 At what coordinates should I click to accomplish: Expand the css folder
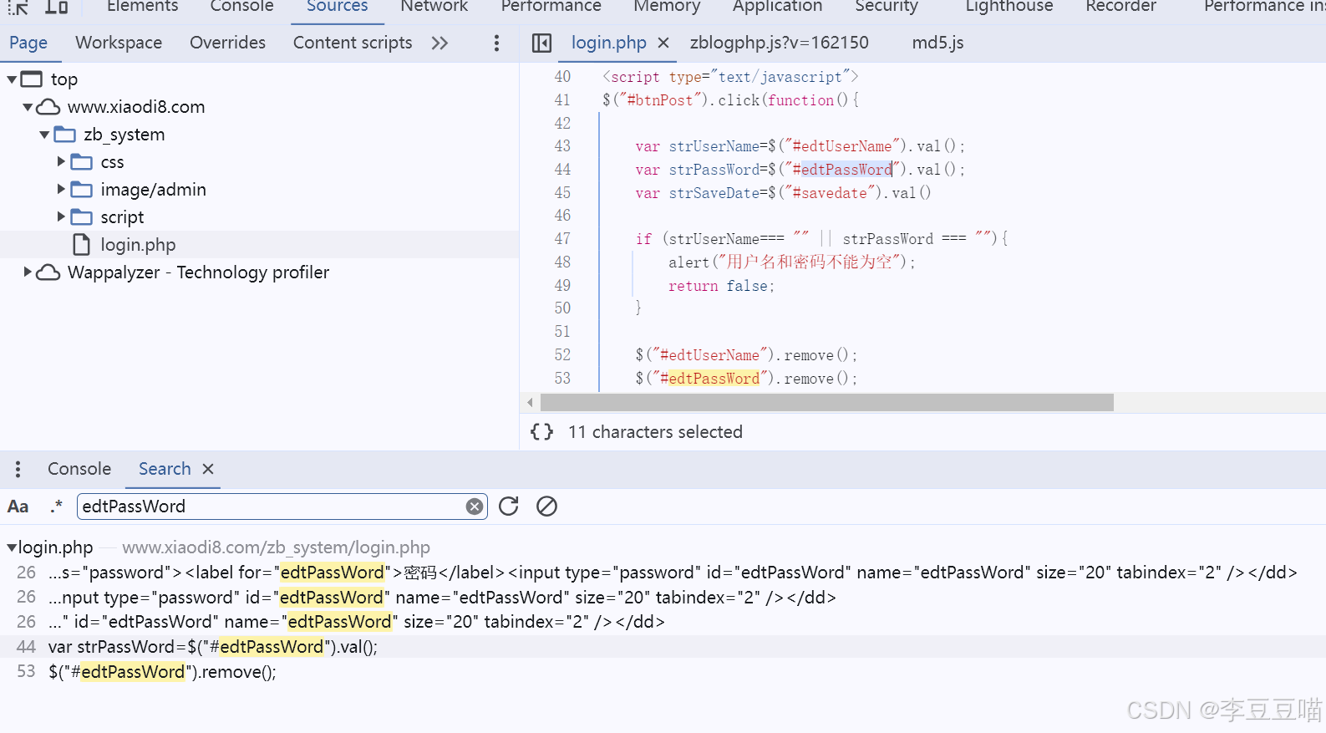coord(61,161)
